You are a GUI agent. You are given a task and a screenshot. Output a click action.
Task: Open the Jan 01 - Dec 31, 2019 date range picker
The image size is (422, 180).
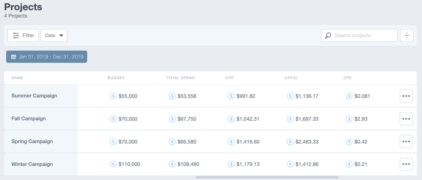coord(47,57)
